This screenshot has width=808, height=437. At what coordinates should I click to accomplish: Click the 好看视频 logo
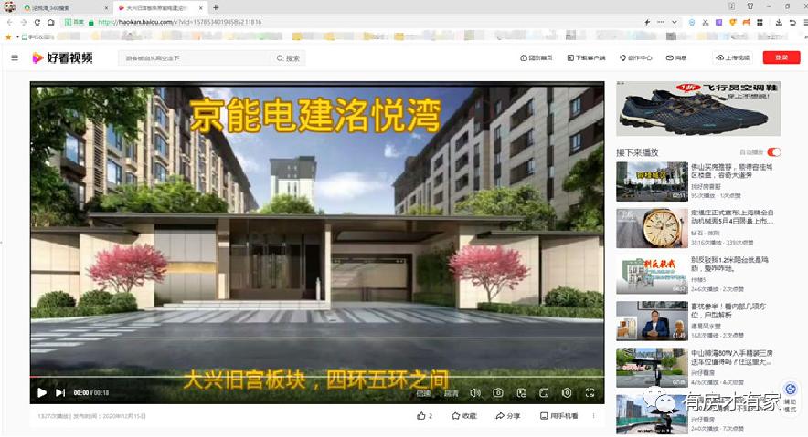(x=62, y=57)
